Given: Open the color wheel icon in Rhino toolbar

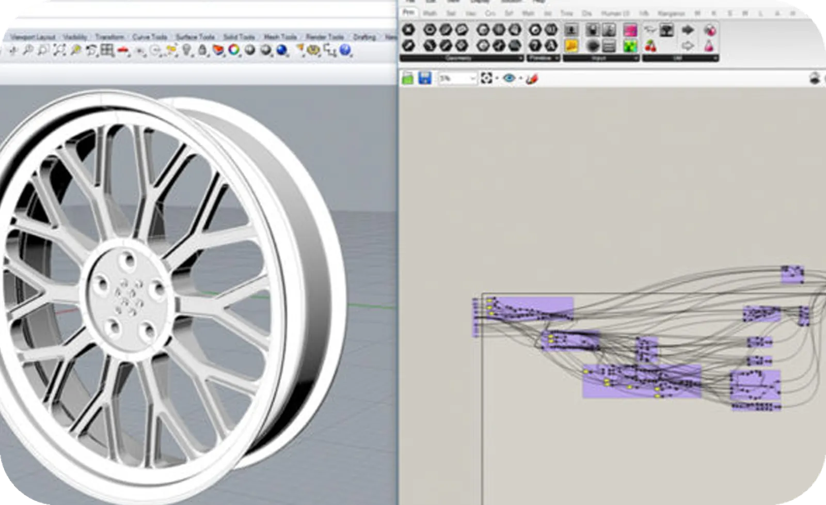Looking at the screenshot, I should [x=234, y=50].
